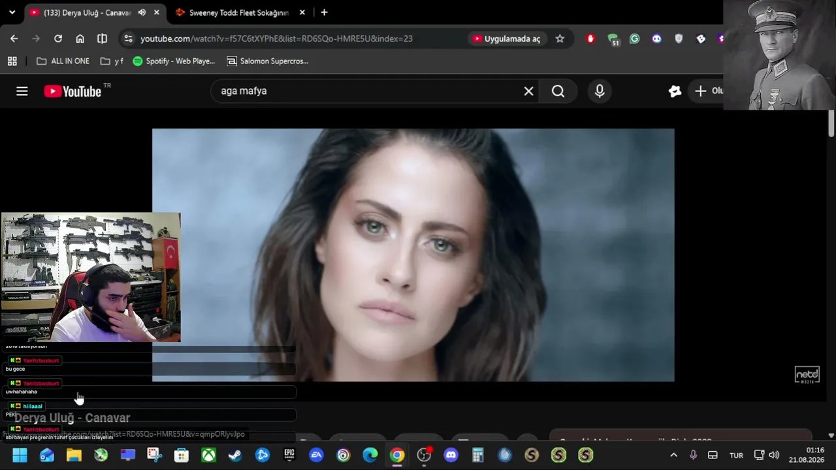Clear the search text with the X
836x470 pixels.
coord(528,91)
